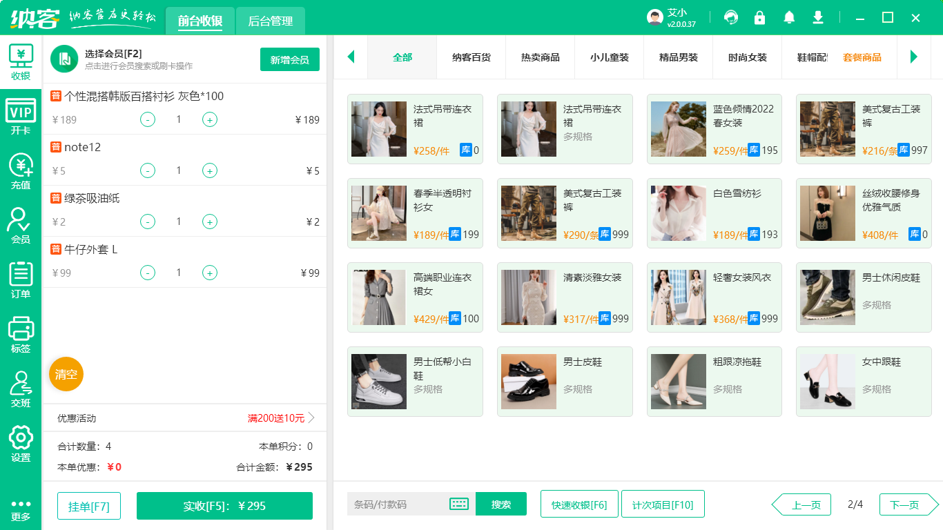Click the lock screen icon in header
943x530 pixels.
coord(760,17)
